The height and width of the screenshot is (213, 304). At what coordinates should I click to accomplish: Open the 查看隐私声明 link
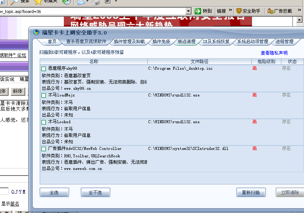pyautogui.click(x=274, y=53)
